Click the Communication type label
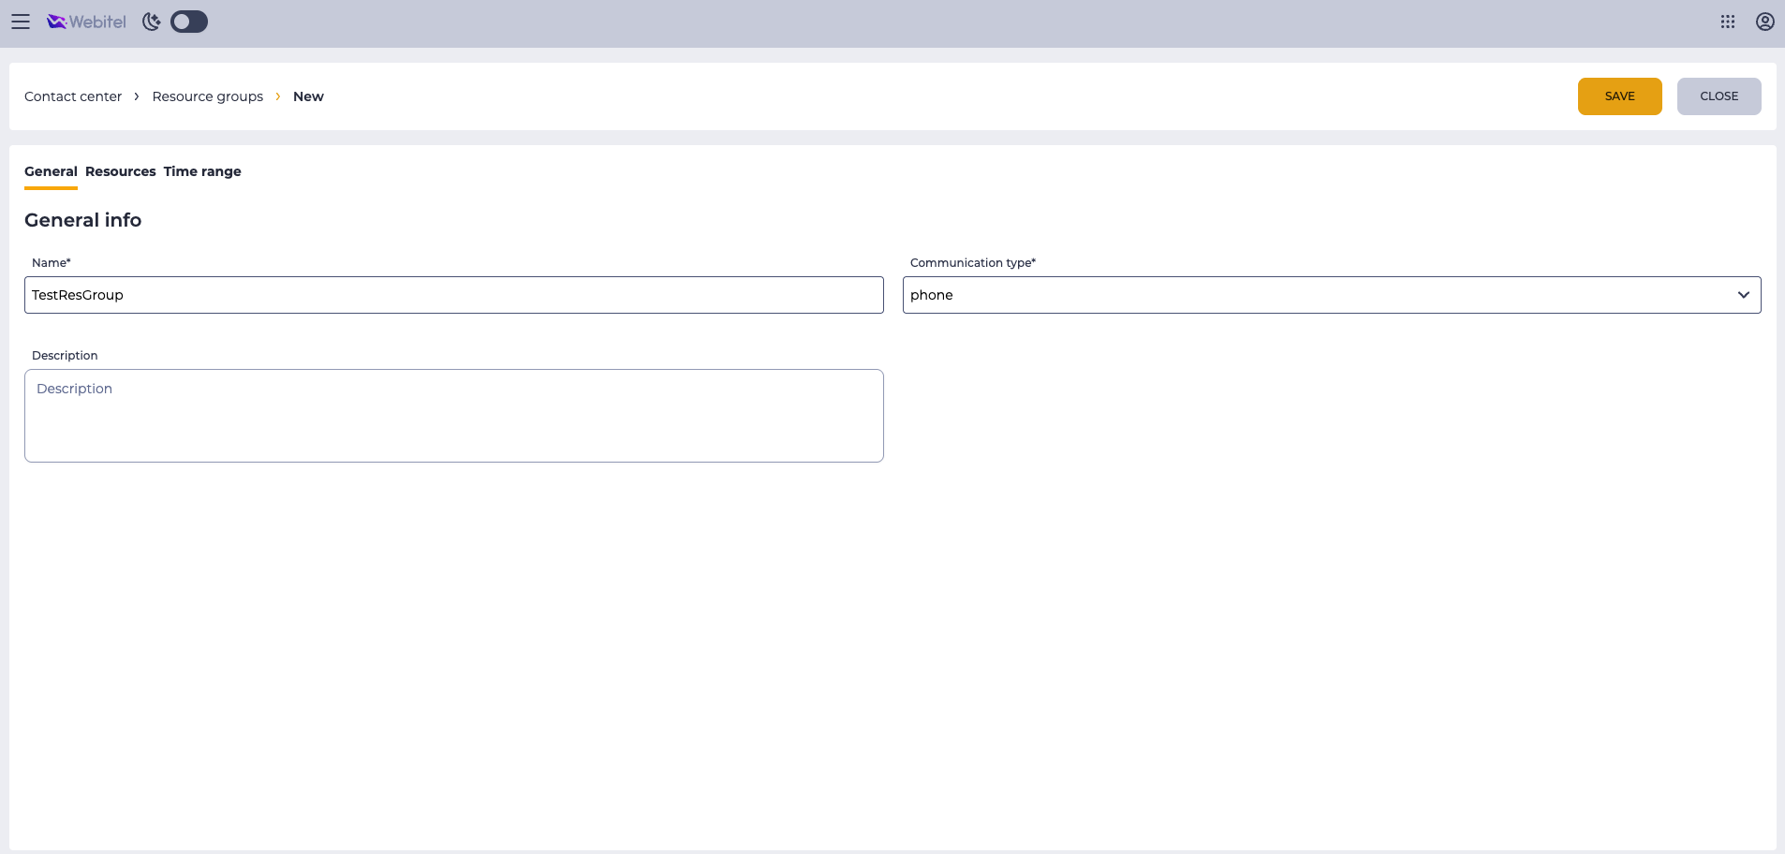 pyautogui.click(x=972, y=263)
